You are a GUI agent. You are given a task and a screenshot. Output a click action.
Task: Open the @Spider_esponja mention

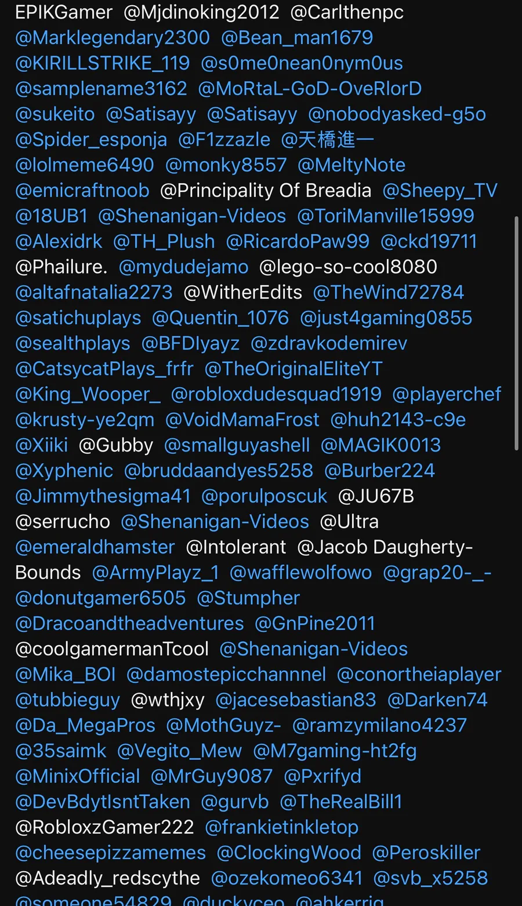(91, 140)
